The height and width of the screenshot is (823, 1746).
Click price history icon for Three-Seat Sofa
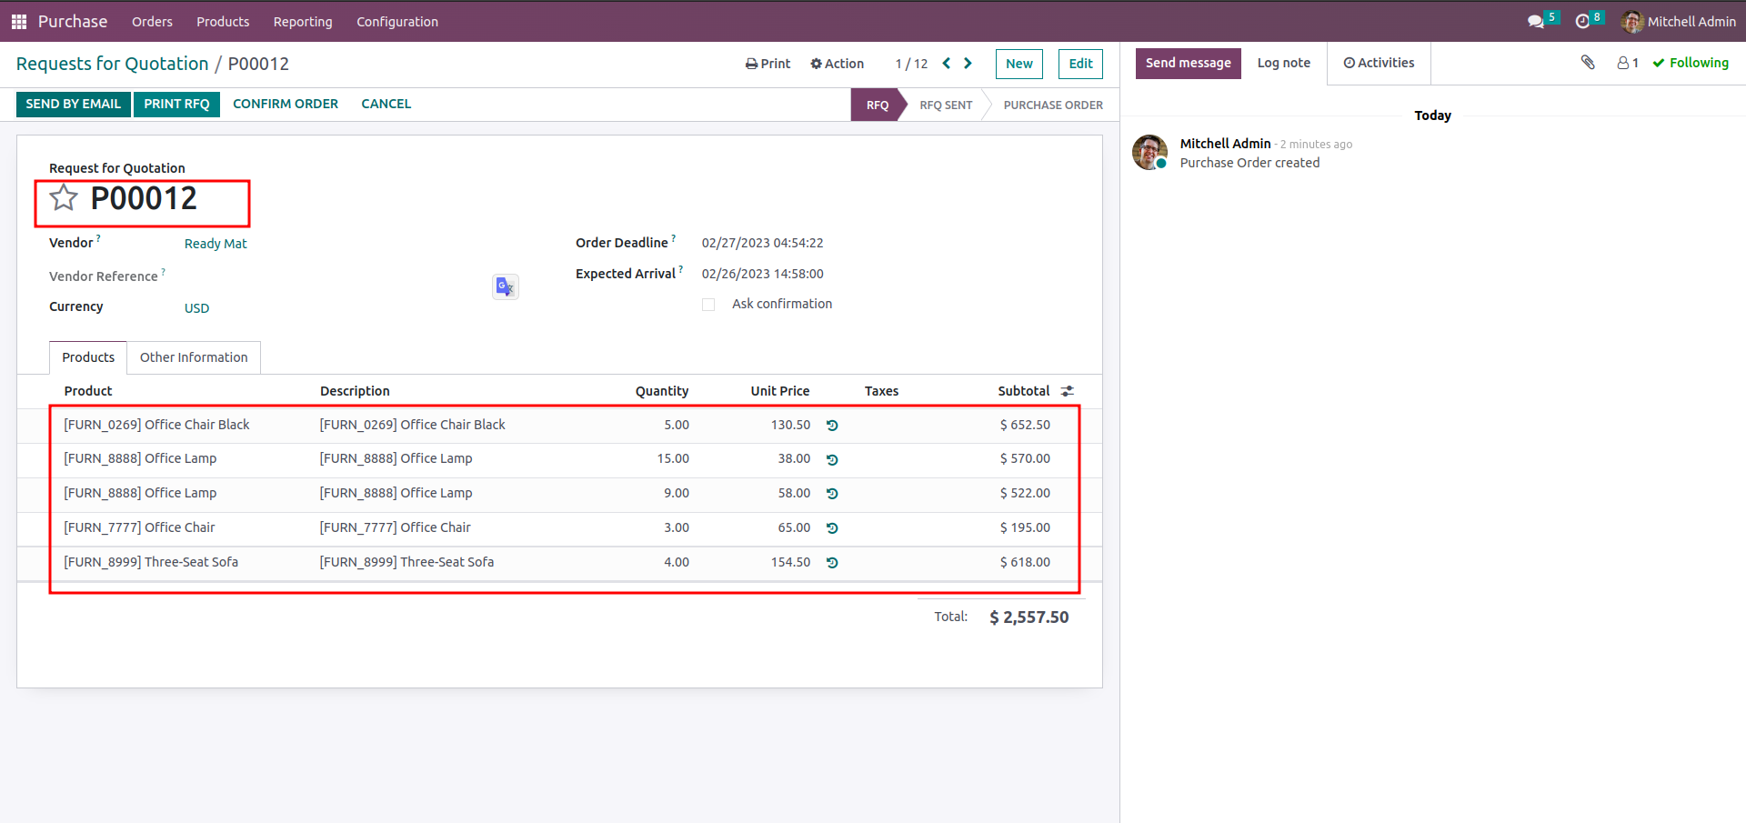tap(832, 563)
